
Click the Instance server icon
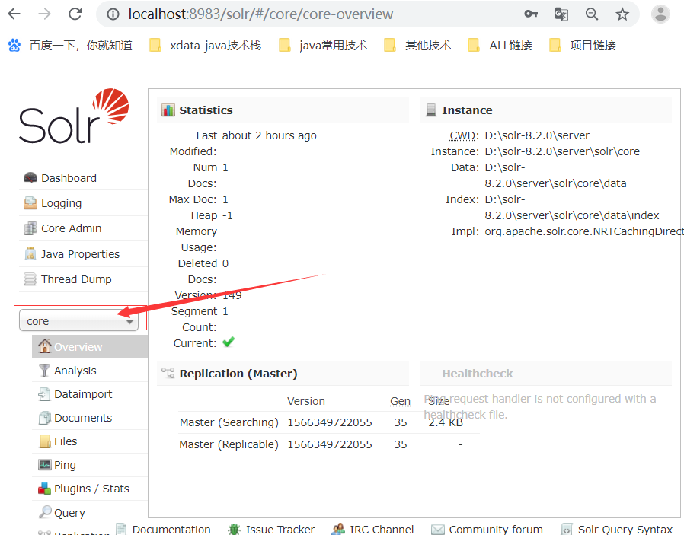431,110
